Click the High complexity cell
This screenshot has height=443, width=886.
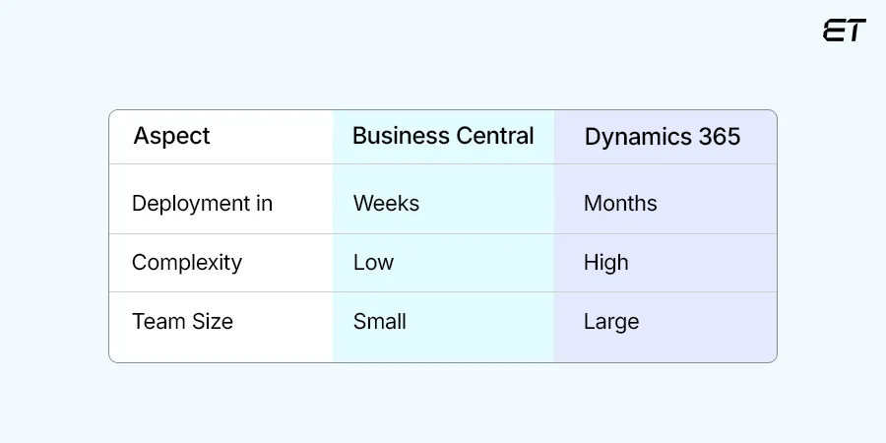605,263
